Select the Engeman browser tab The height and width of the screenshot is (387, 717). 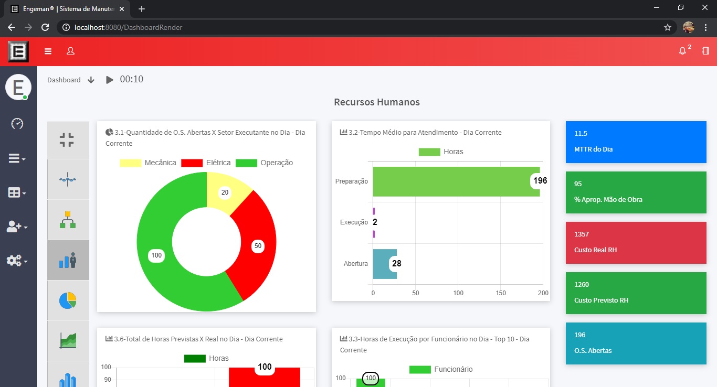(67, 9)
